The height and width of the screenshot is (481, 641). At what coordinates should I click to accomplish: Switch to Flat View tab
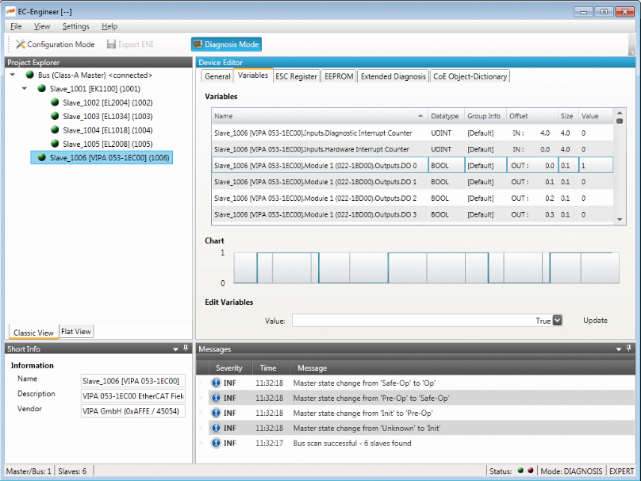[x=76, y=331]
